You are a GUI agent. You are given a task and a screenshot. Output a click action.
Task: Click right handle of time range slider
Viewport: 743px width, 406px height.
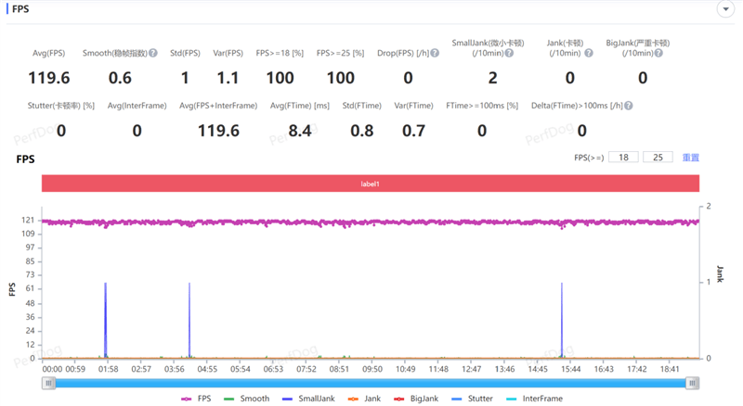click(692, 383)
